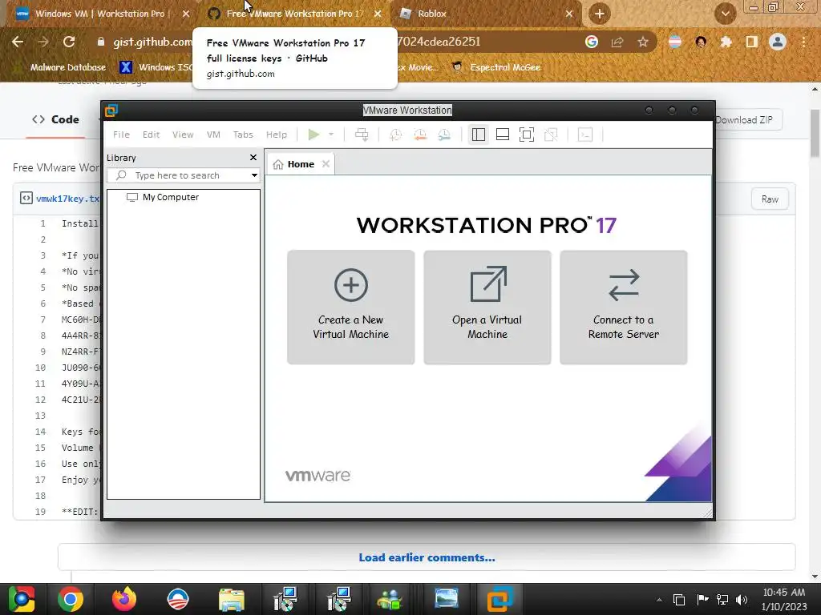Close the Home tab
The image size is (821, 615).
326,164
